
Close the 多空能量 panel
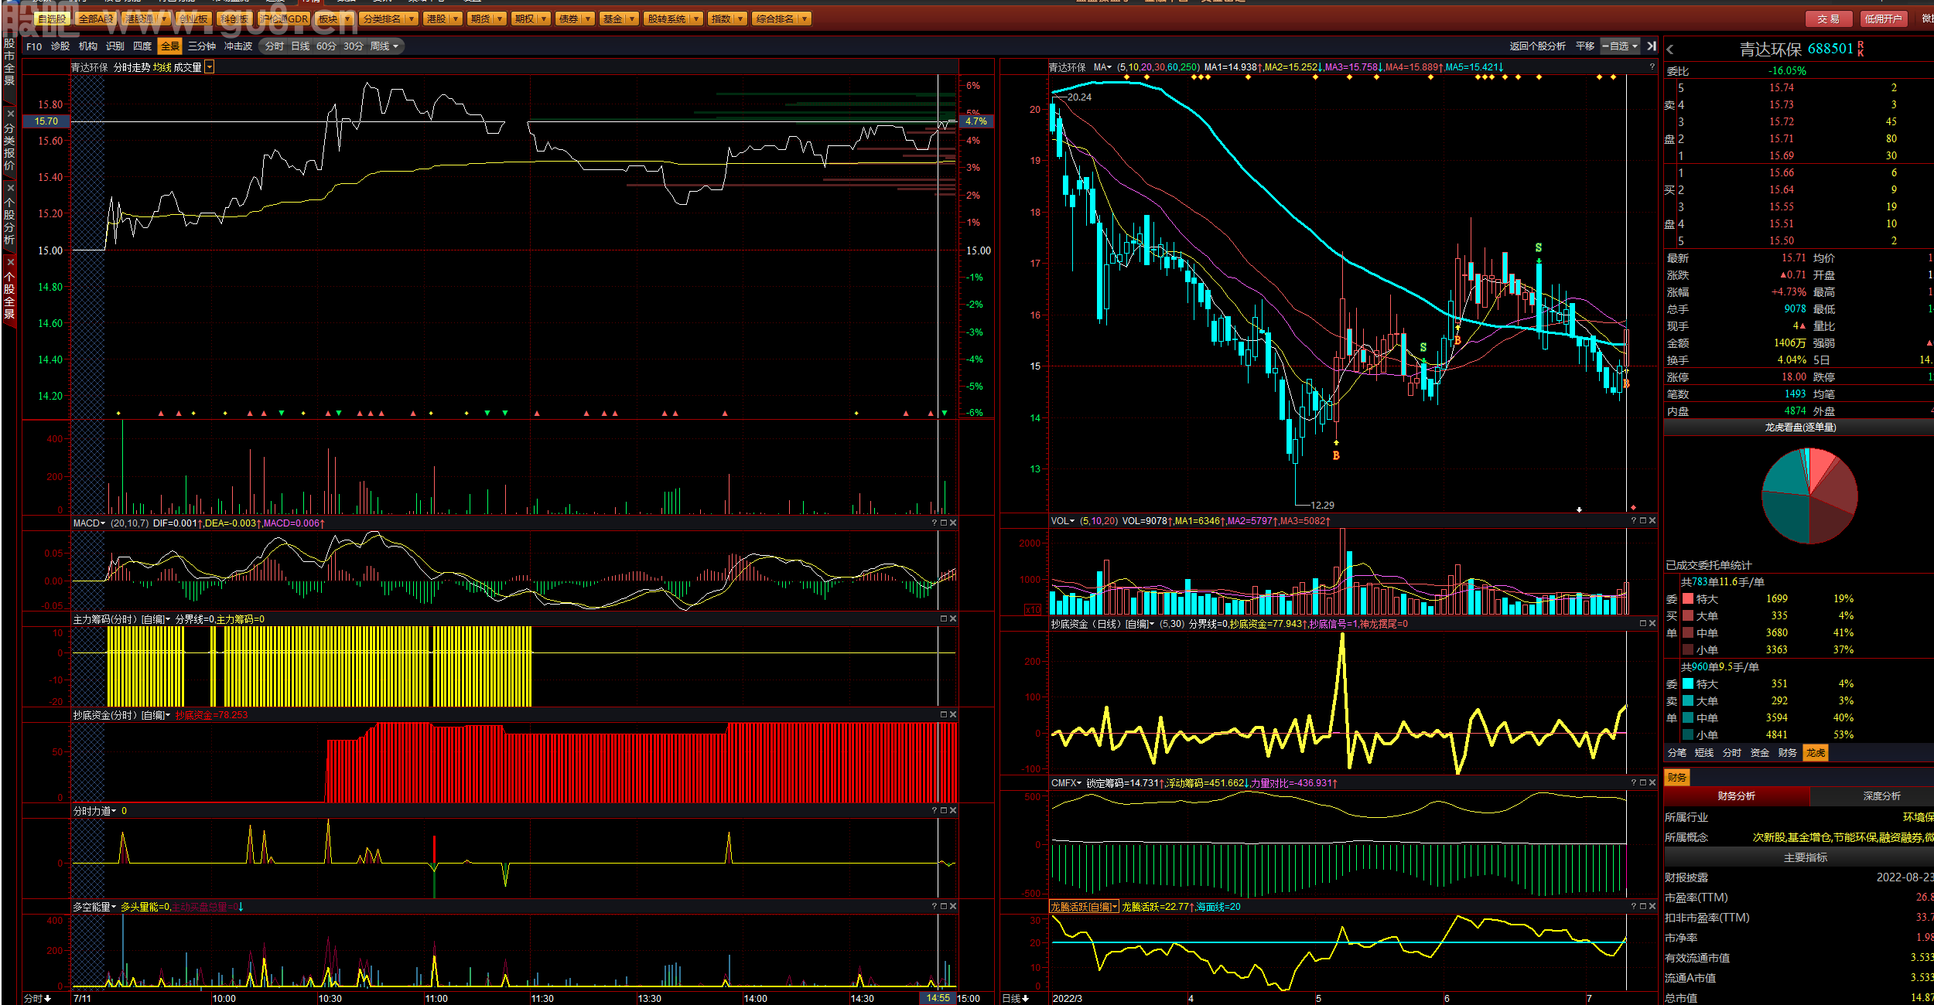tap(953, 907)
